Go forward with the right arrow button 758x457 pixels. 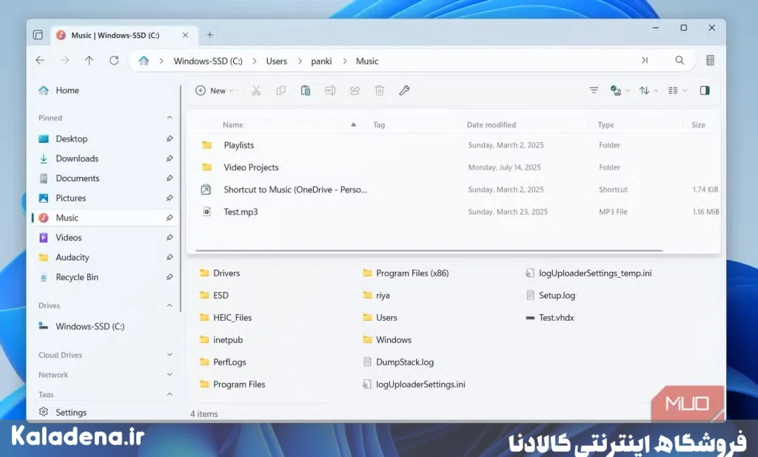click(65, 61)
